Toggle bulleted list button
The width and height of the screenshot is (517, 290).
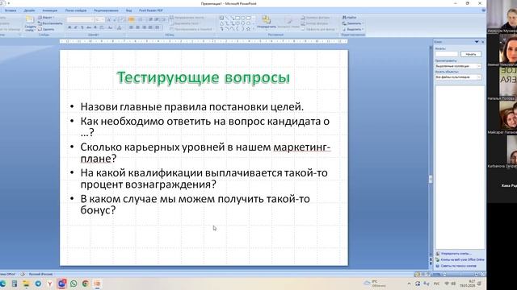point(131,19)
